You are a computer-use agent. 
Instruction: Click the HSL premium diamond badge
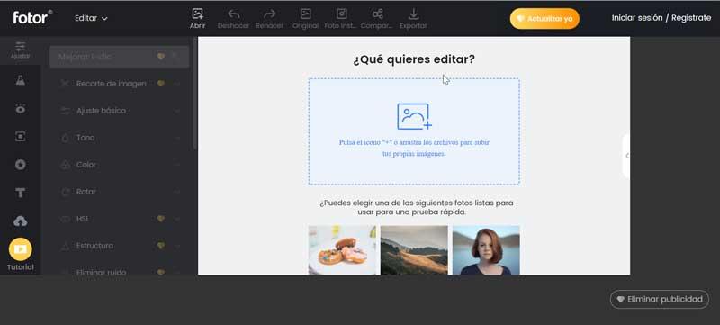[x=161, y=219]
